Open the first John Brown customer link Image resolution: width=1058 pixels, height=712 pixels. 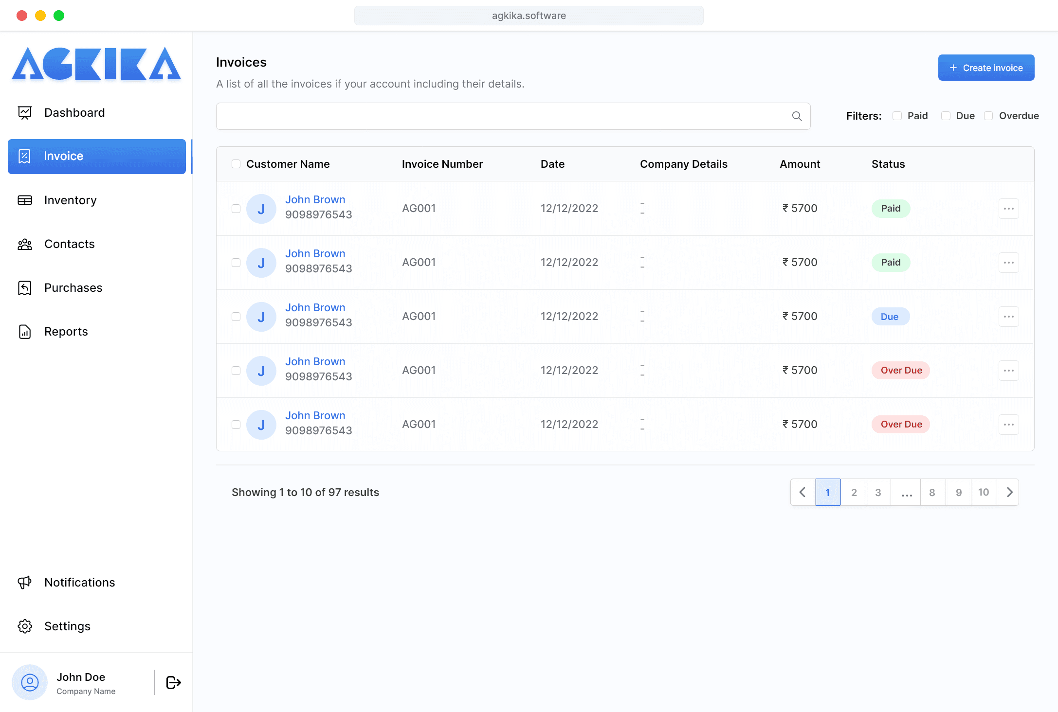coord(315,199)
